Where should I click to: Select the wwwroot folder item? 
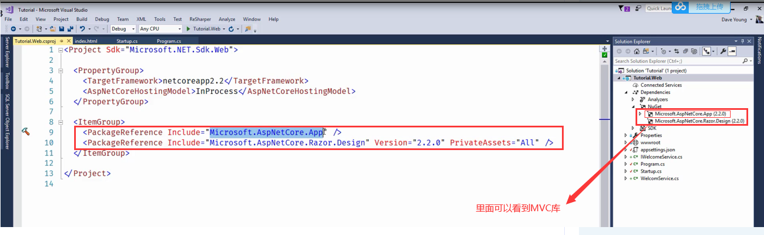coord(650,143)
